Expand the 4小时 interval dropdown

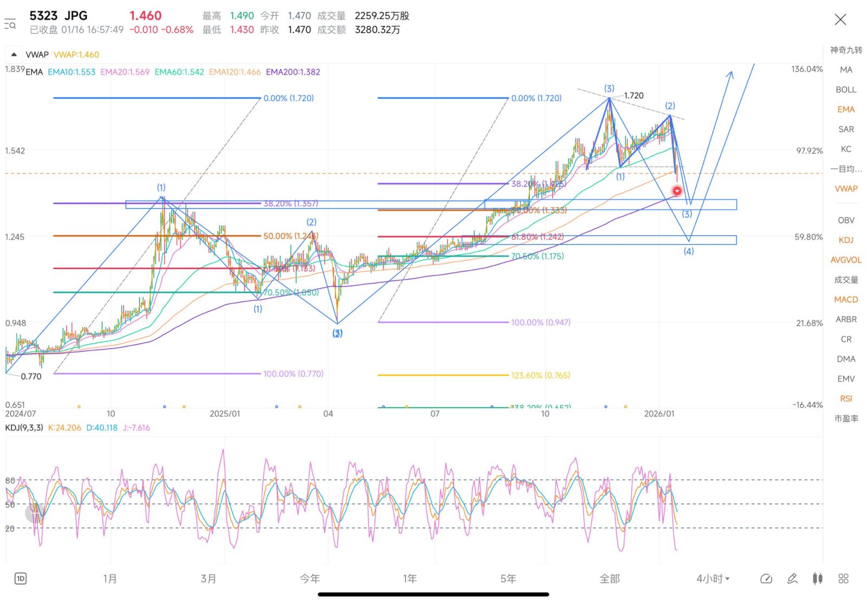click(713, 579)
